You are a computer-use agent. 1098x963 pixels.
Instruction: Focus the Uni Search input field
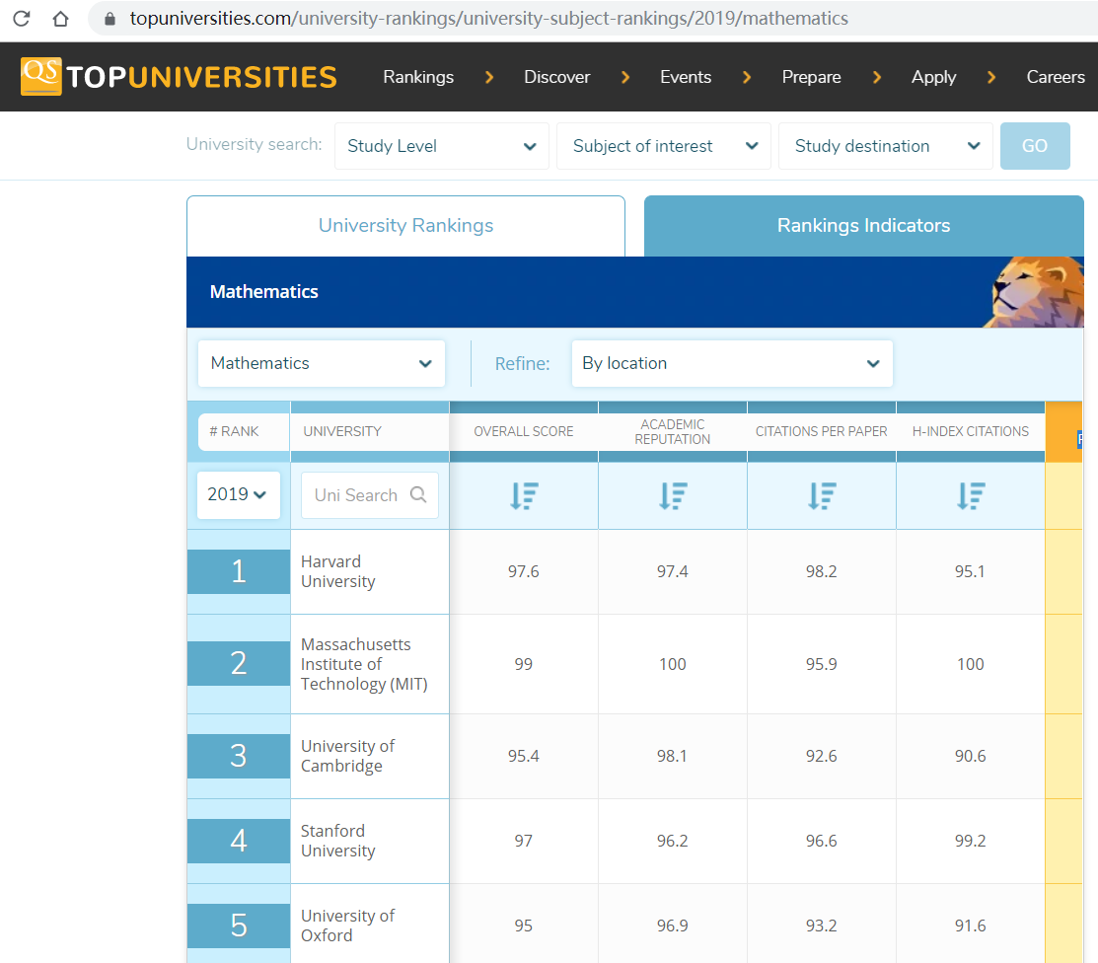[357, 495]
